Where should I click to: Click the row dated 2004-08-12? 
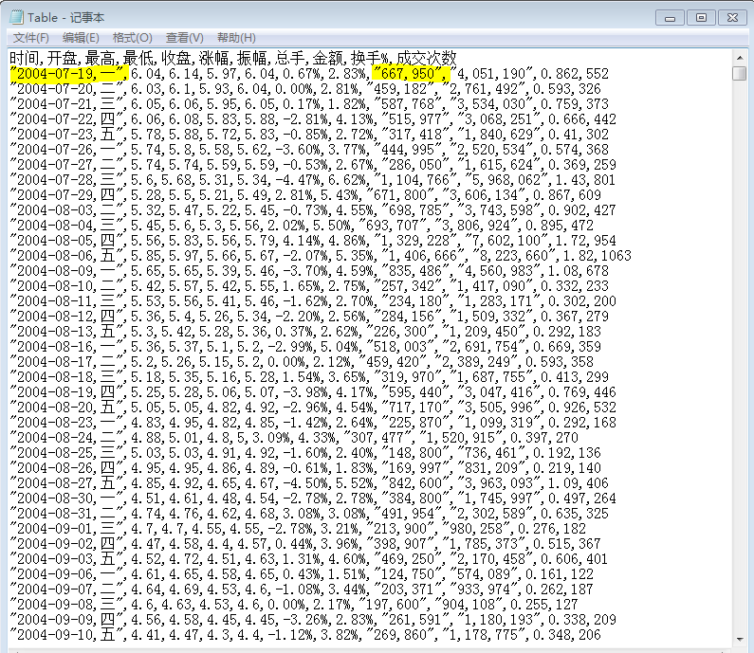[x=309, y=317]
